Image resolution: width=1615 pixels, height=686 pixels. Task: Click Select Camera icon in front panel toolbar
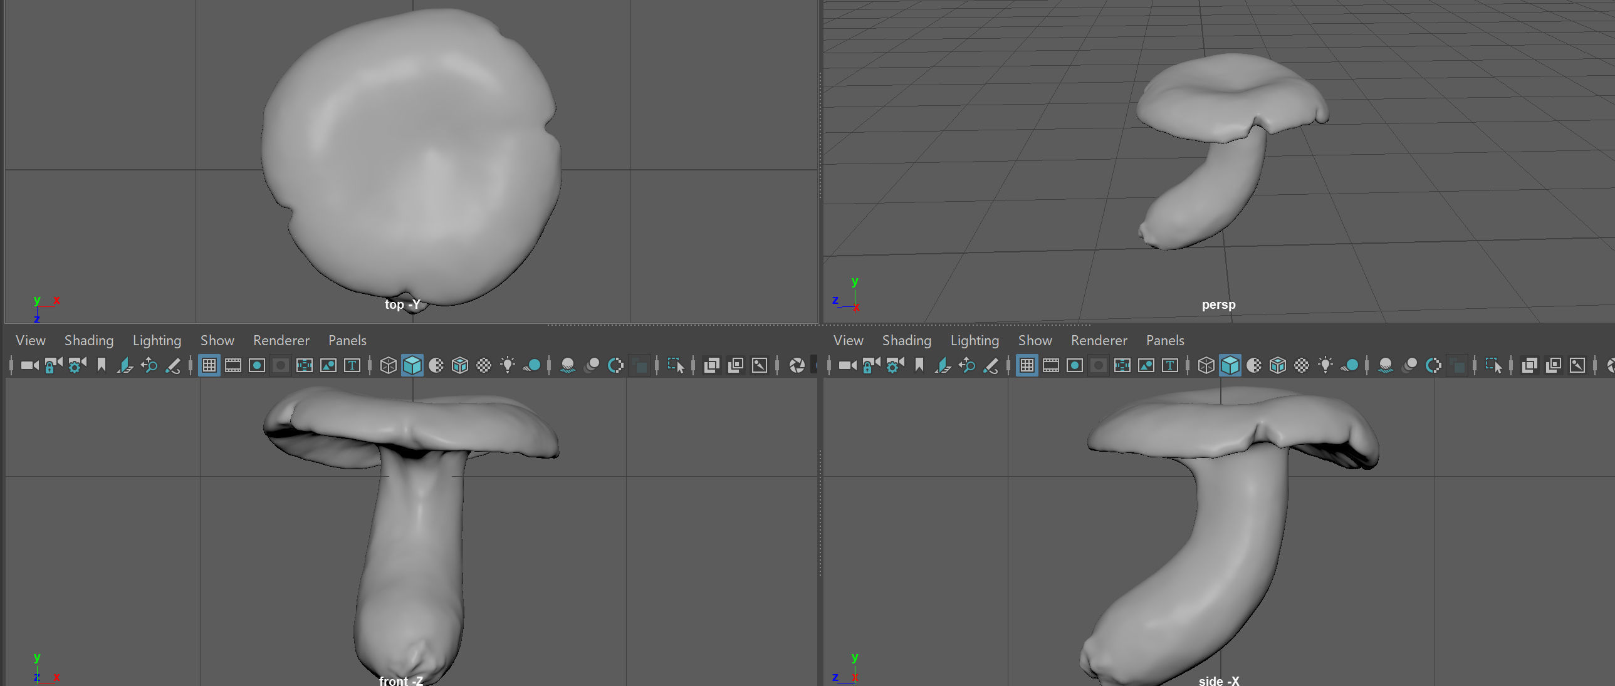coord(29,365)
